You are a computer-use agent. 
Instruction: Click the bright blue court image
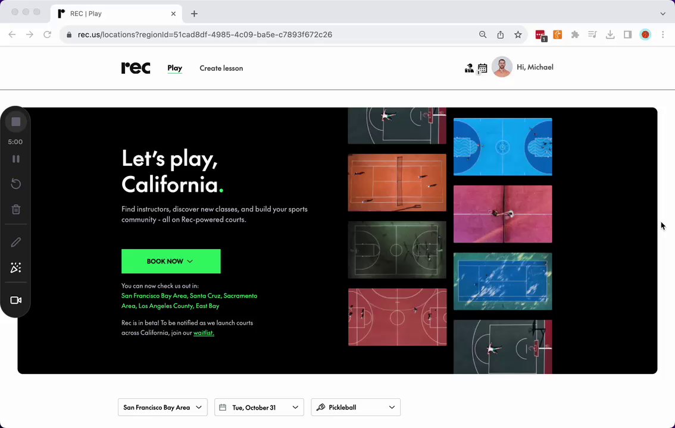[503, 147]
